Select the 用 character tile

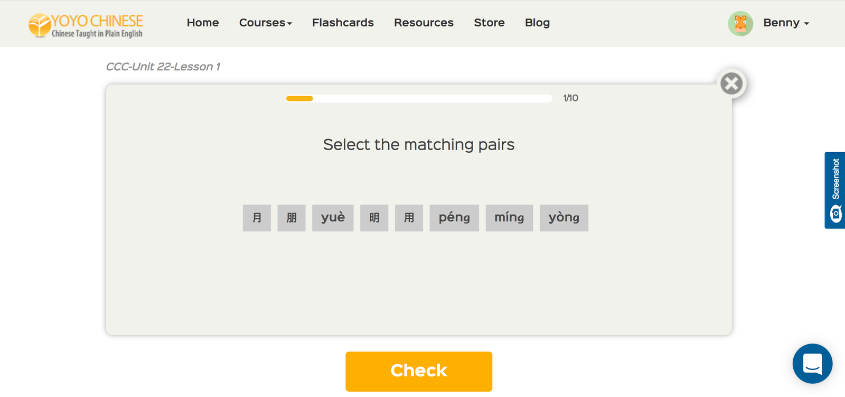[409, 218]
